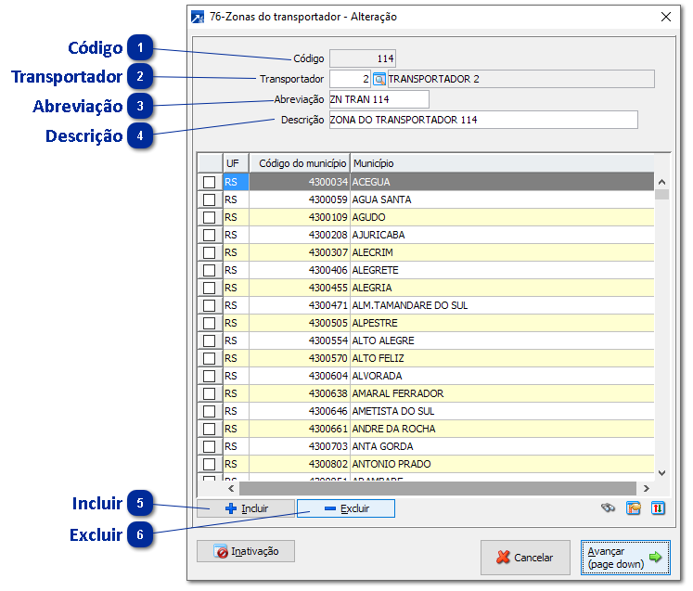Click the Descrição input field

pos(483,120)
